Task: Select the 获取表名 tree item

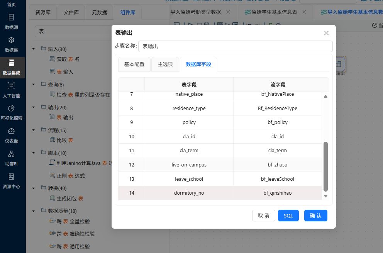Action: (x=68, y=59)
